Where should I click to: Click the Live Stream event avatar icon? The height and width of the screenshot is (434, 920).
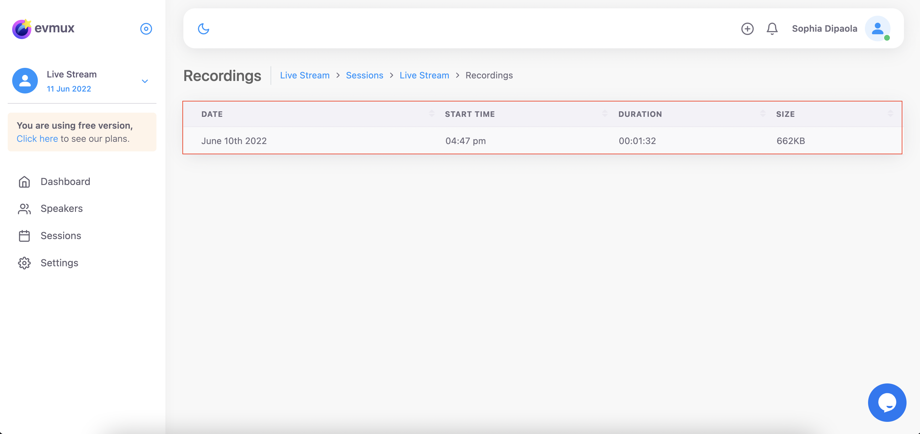[x=25, y=81]
